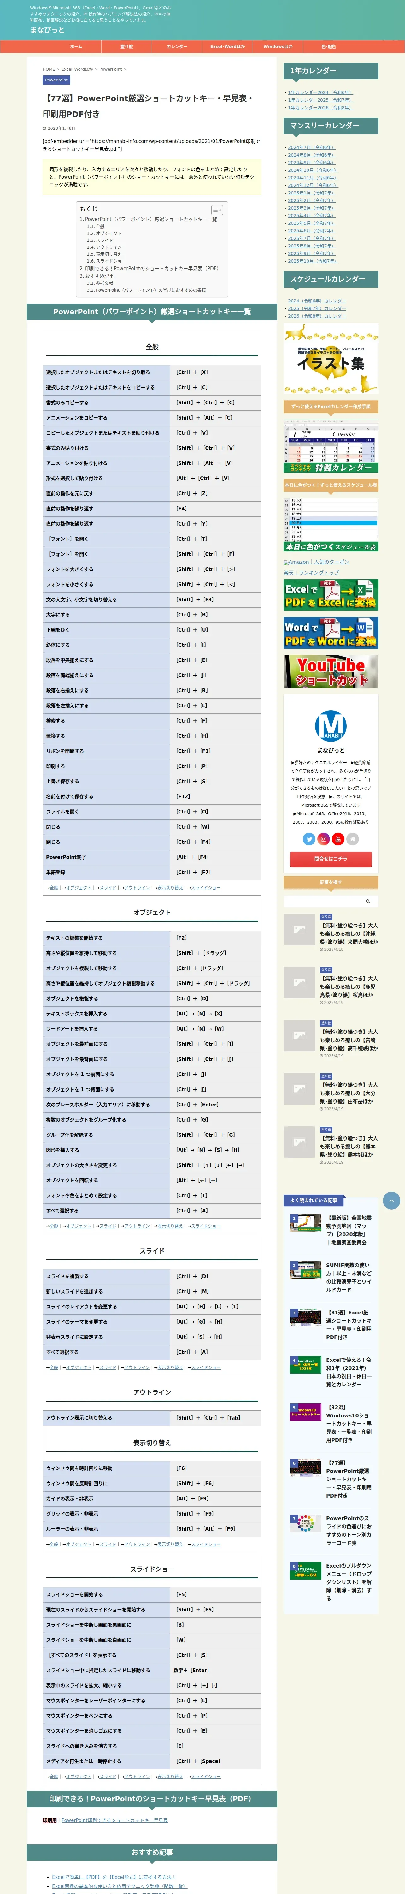The width and height of the screenshot is (405, 1894).
Task: Open popular article SUMIF関数の使い方
Action: (x=349, y=1277)
